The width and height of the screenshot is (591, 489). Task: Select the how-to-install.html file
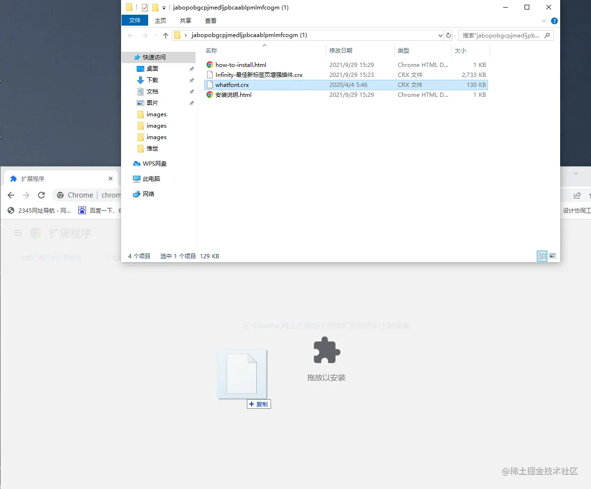coord(346,65)
